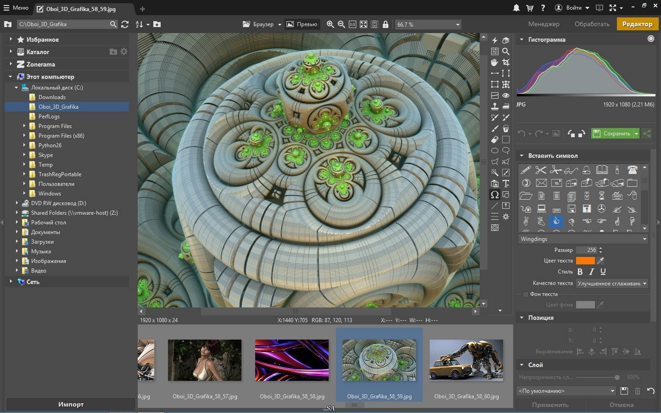Open the Меню main menu

click(x=16, y=8)
